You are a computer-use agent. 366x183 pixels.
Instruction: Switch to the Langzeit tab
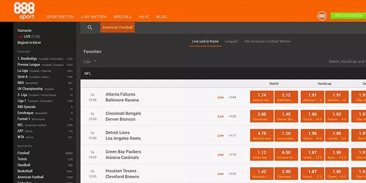coord(231,41)
